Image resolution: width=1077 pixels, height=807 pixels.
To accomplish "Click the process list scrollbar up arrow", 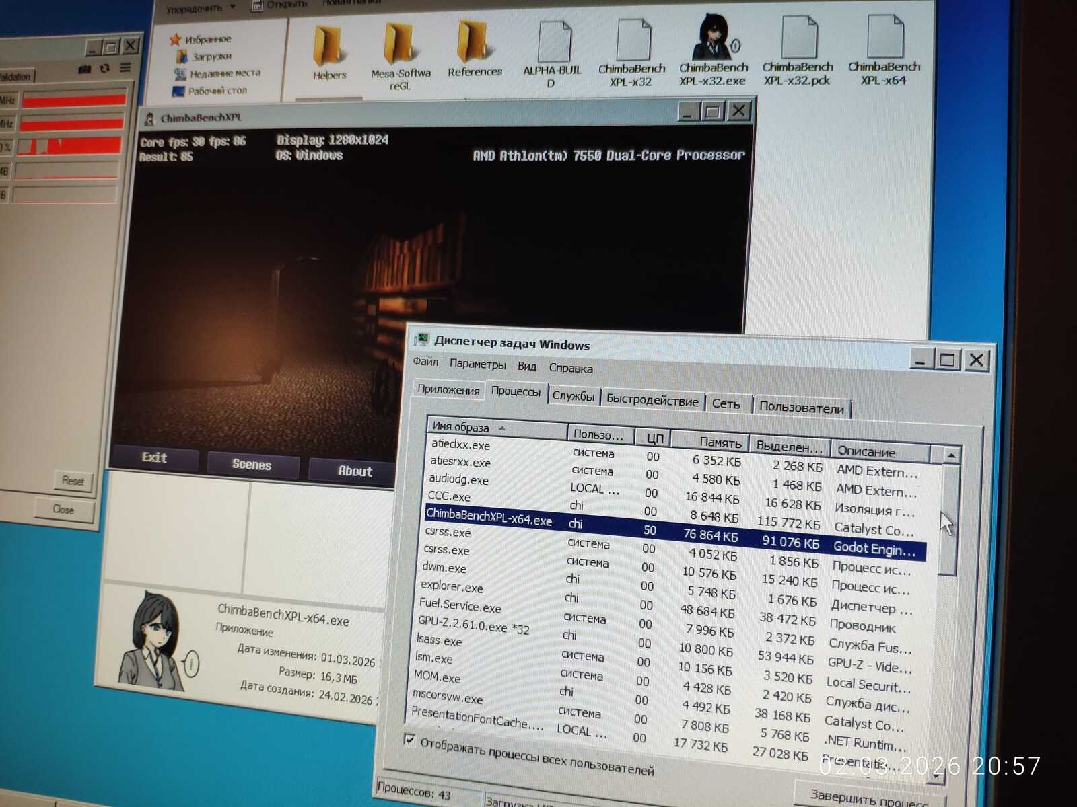I will 951,455.
